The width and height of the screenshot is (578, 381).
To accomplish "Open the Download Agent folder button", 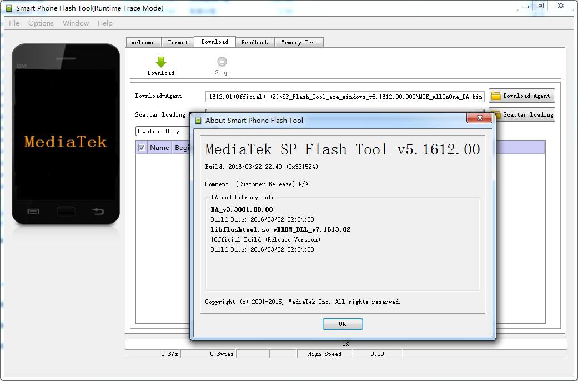I will [521, 96].
